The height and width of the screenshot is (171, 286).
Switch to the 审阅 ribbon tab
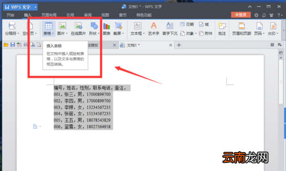point(88,15)
